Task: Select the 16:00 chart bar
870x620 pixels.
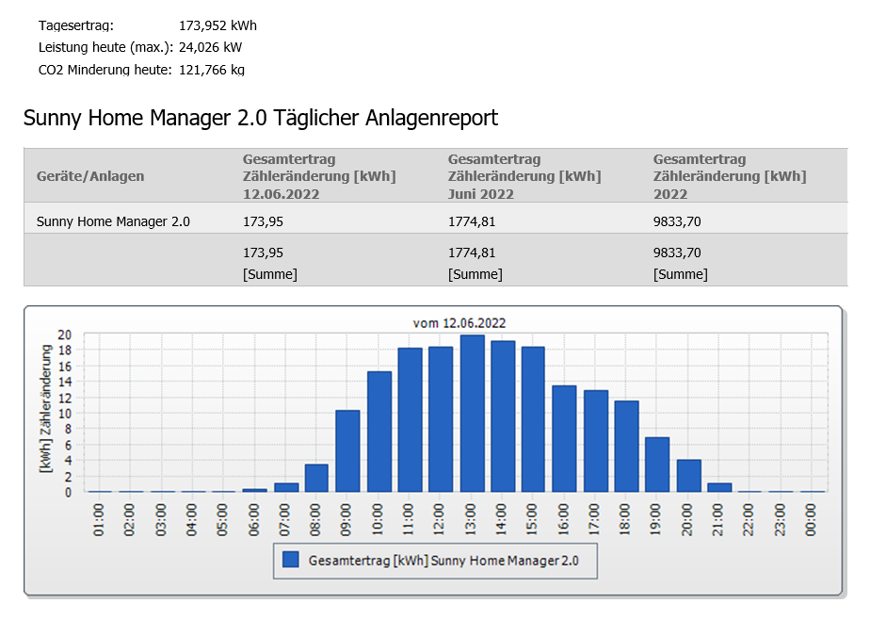Action: (x=564, y=438)
